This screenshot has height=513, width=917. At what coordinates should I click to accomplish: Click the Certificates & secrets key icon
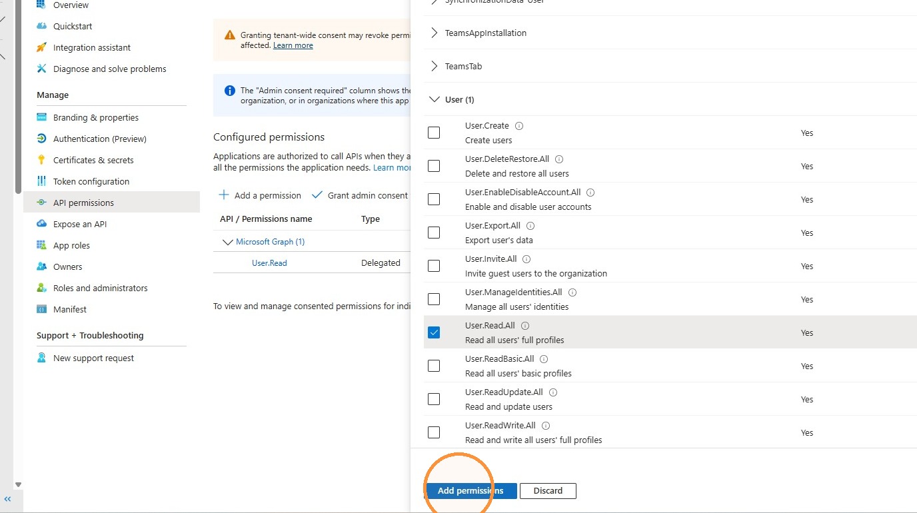(x=41, y=160)
